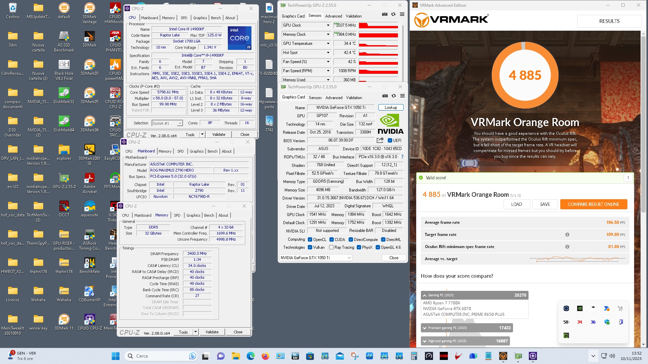Click the Microsoft Teams icon in tray popup
The image size is (648, 364).
point(620,322)
